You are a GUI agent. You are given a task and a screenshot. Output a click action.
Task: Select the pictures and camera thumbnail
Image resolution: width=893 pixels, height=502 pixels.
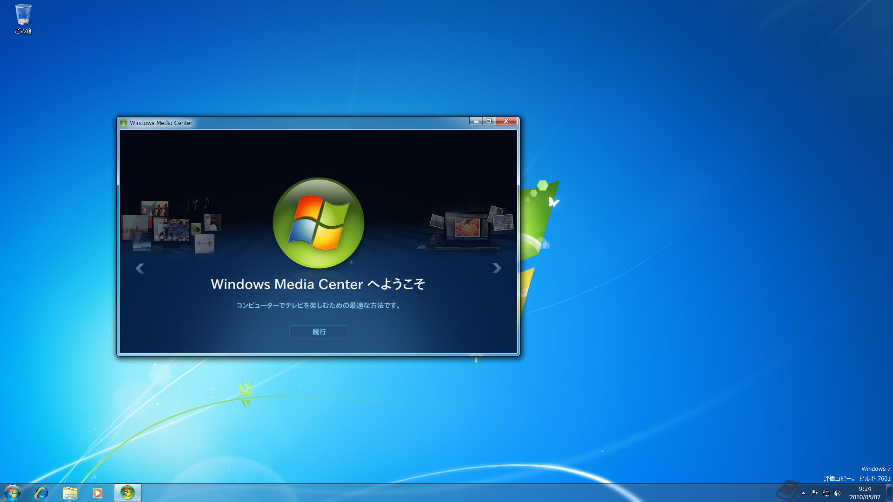click(x=466, y=228)
